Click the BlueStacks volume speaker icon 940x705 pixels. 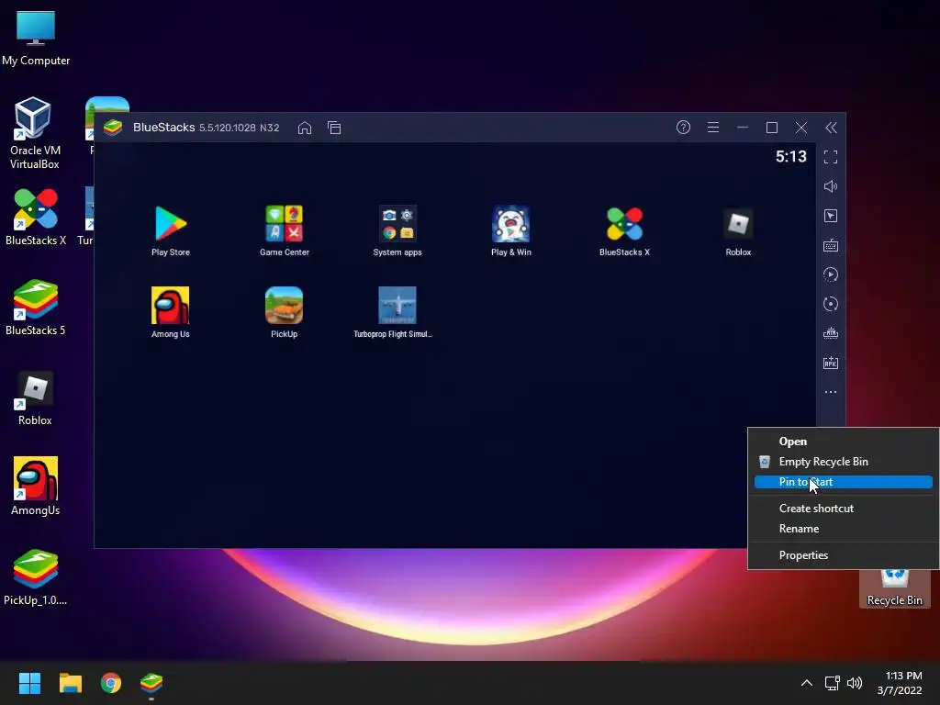(x=830, y=186)
